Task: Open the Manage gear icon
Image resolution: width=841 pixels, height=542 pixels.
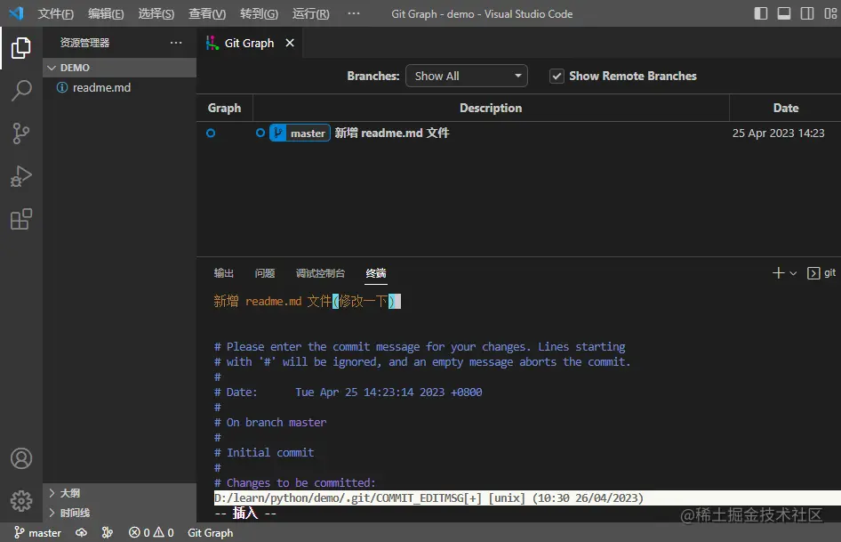Action: tap(21, 501)
